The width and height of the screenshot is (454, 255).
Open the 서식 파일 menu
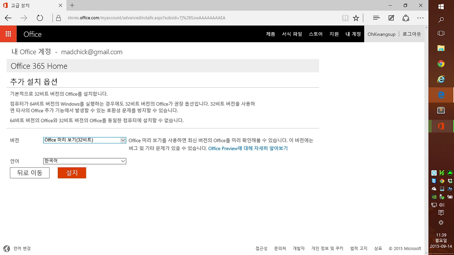292,34
